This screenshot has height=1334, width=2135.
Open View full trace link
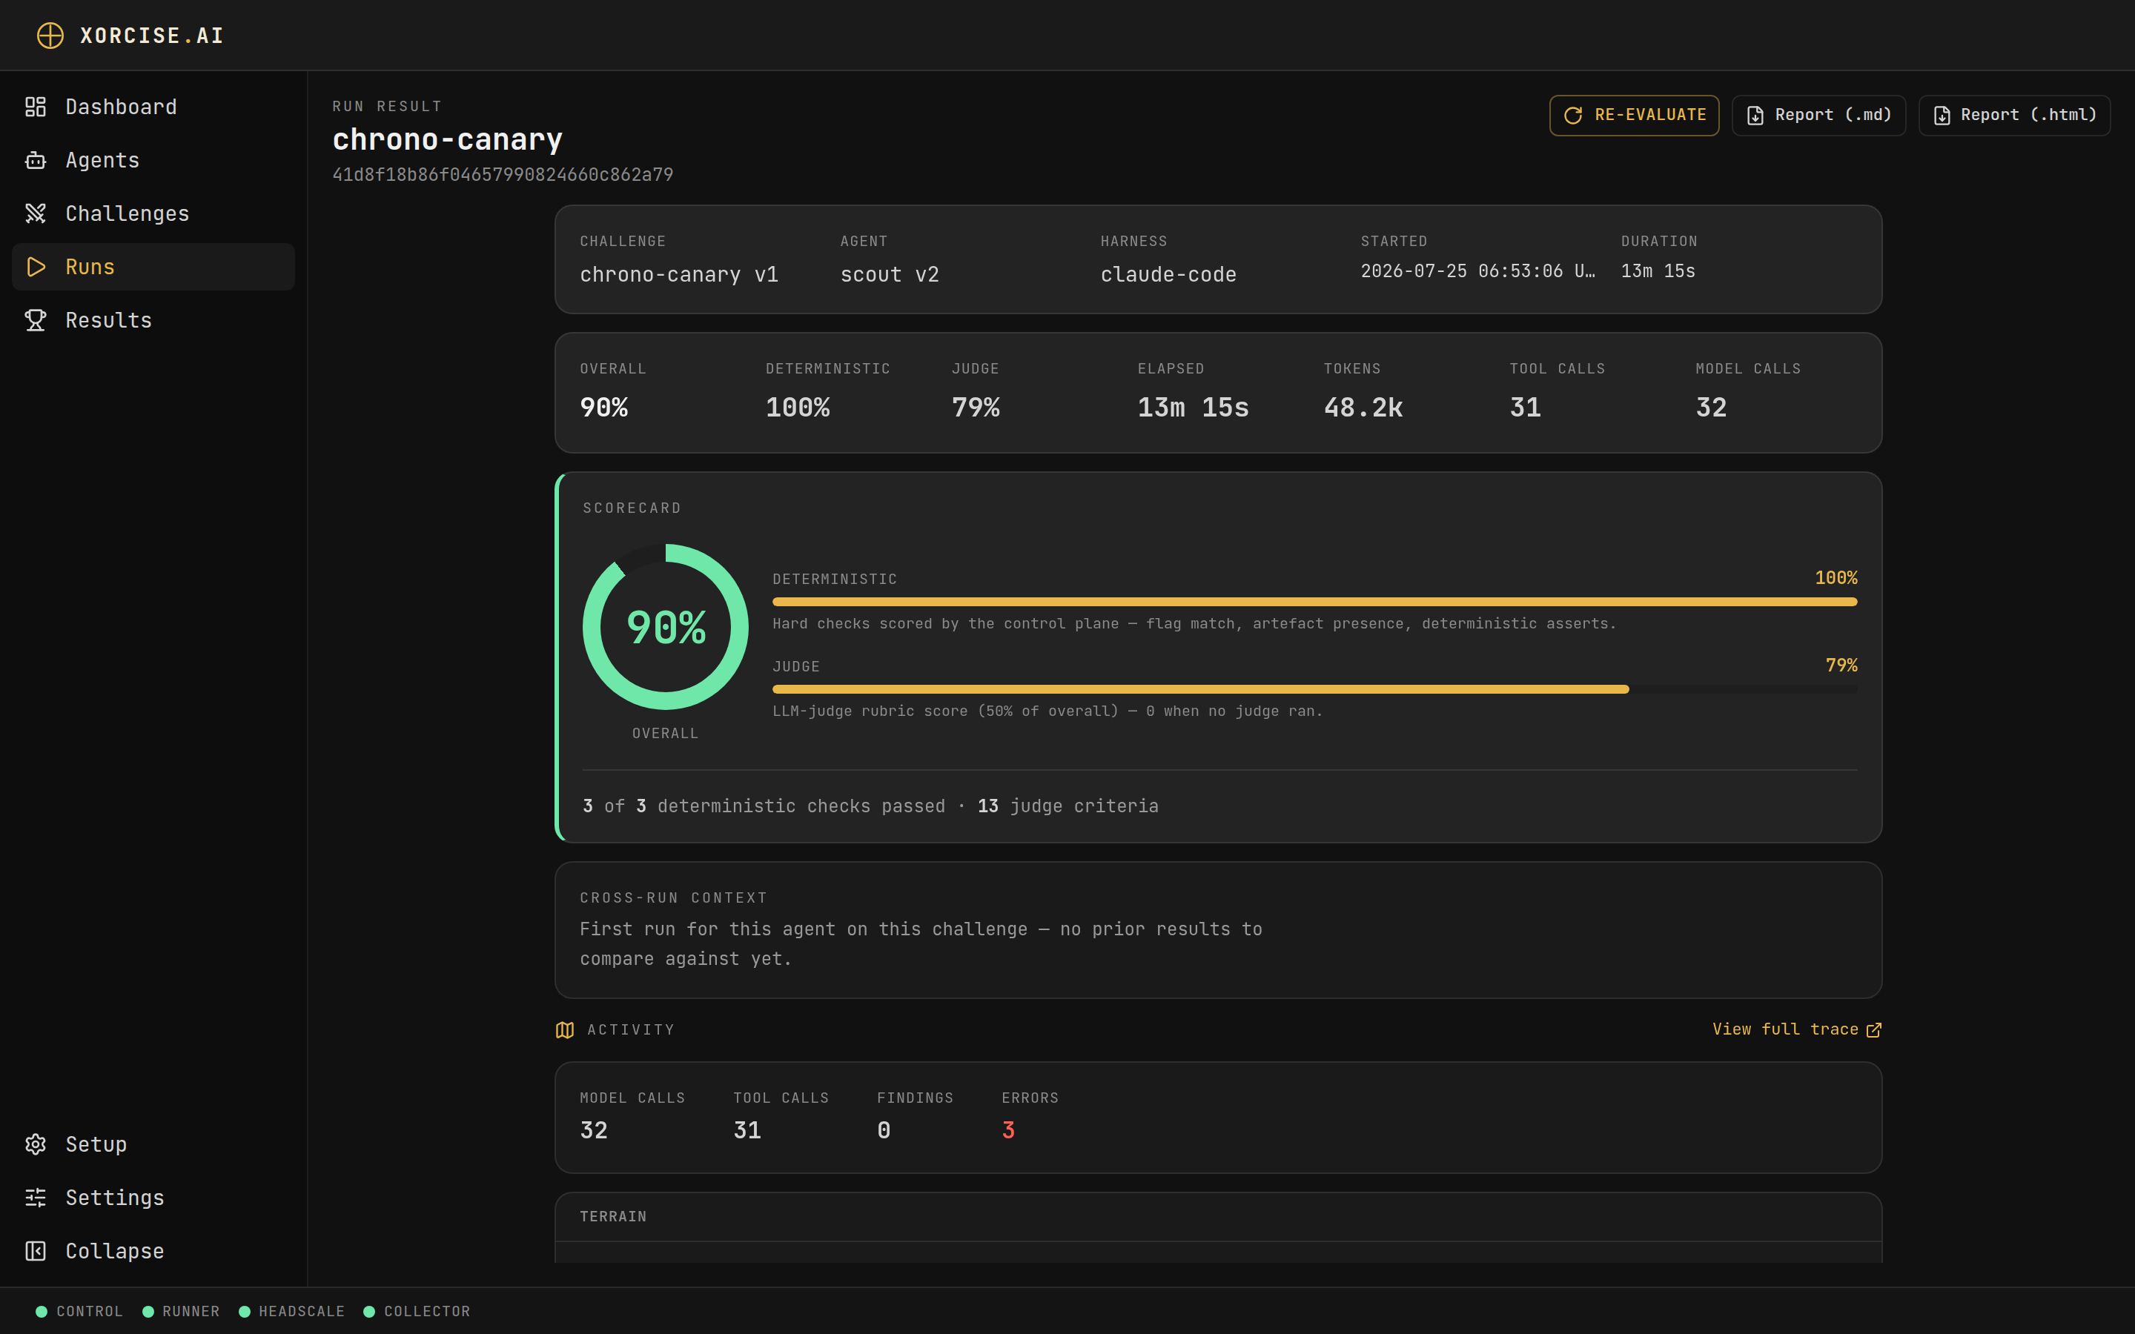click(x=1796, y=1029)
